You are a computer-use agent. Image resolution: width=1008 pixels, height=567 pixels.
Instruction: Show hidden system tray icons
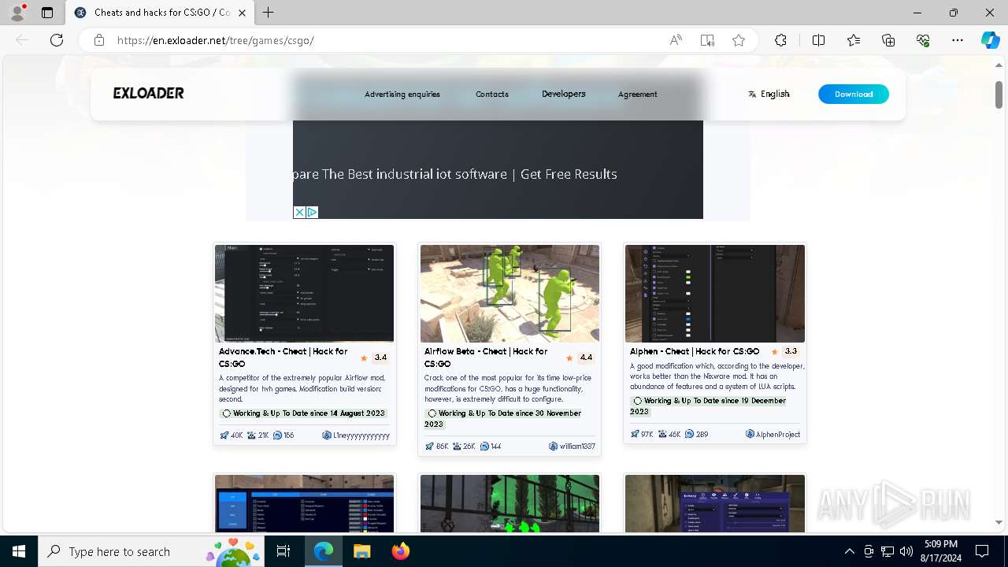pos(849,551)
